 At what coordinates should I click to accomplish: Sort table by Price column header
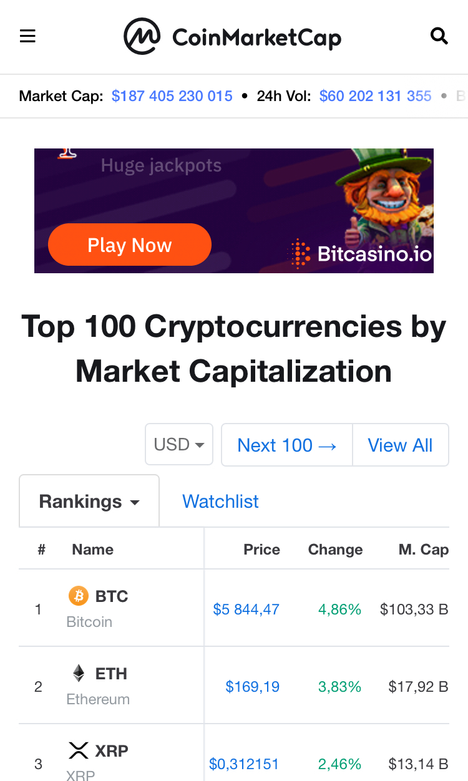[x=261, y=550]
